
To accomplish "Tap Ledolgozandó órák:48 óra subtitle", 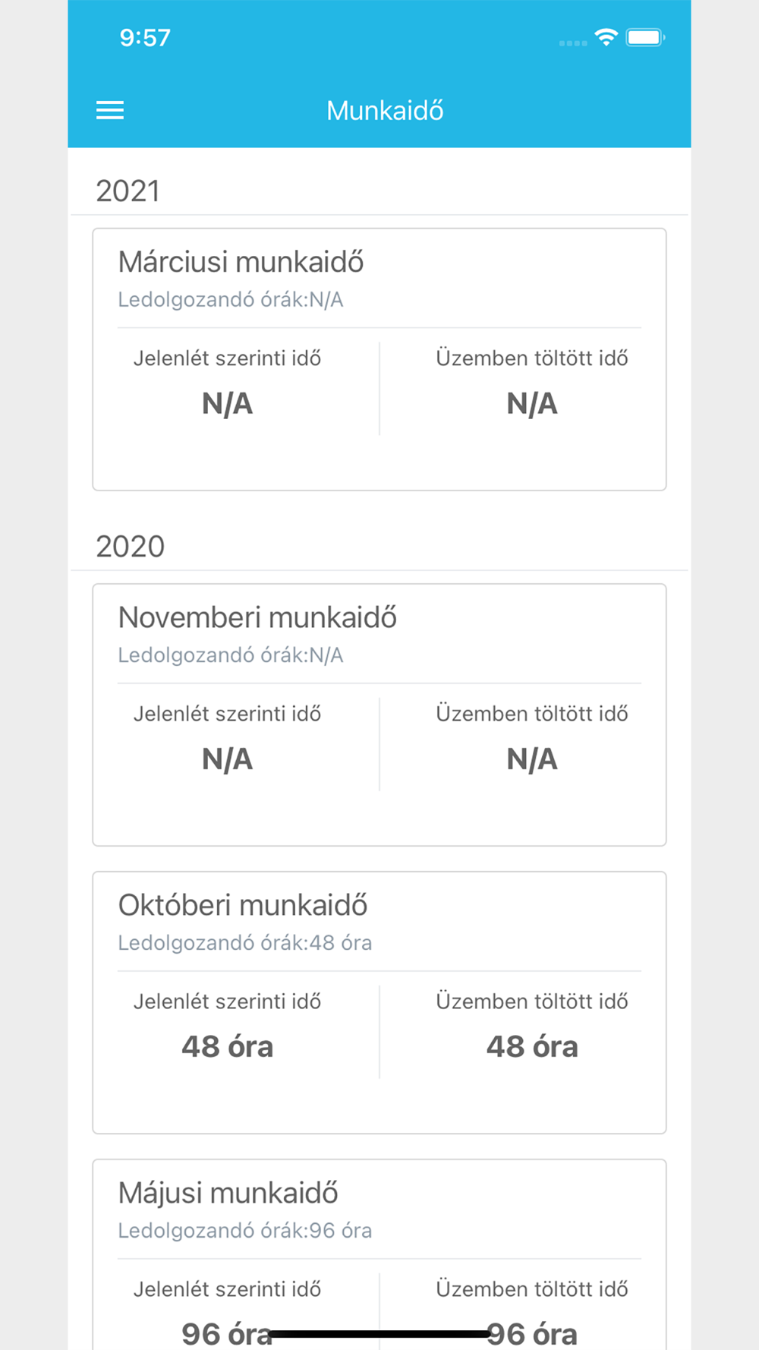I will [245, 943].
